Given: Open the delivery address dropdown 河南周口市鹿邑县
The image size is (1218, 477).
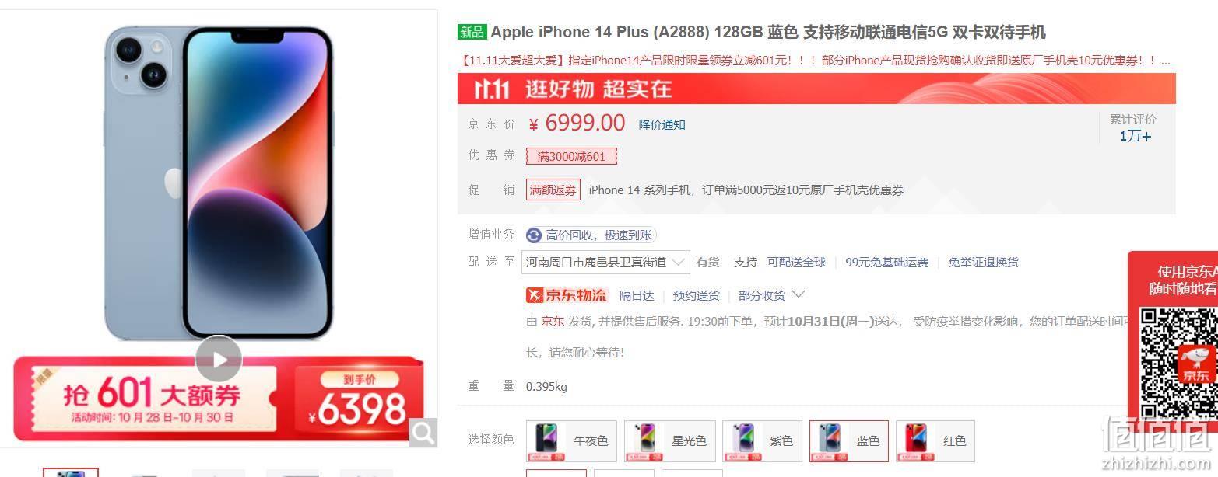Looking at the screenshot, I should tap(605, 263).
